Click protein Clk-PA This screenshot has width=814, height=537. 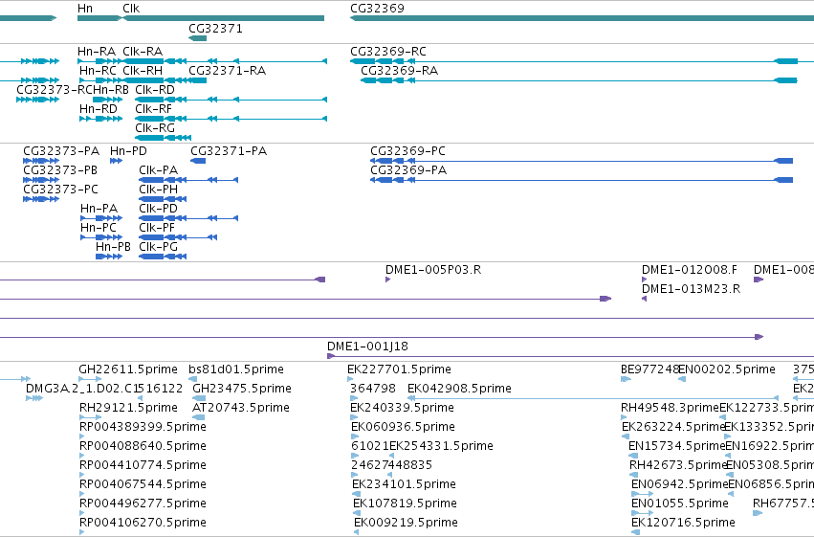point(159,170)
